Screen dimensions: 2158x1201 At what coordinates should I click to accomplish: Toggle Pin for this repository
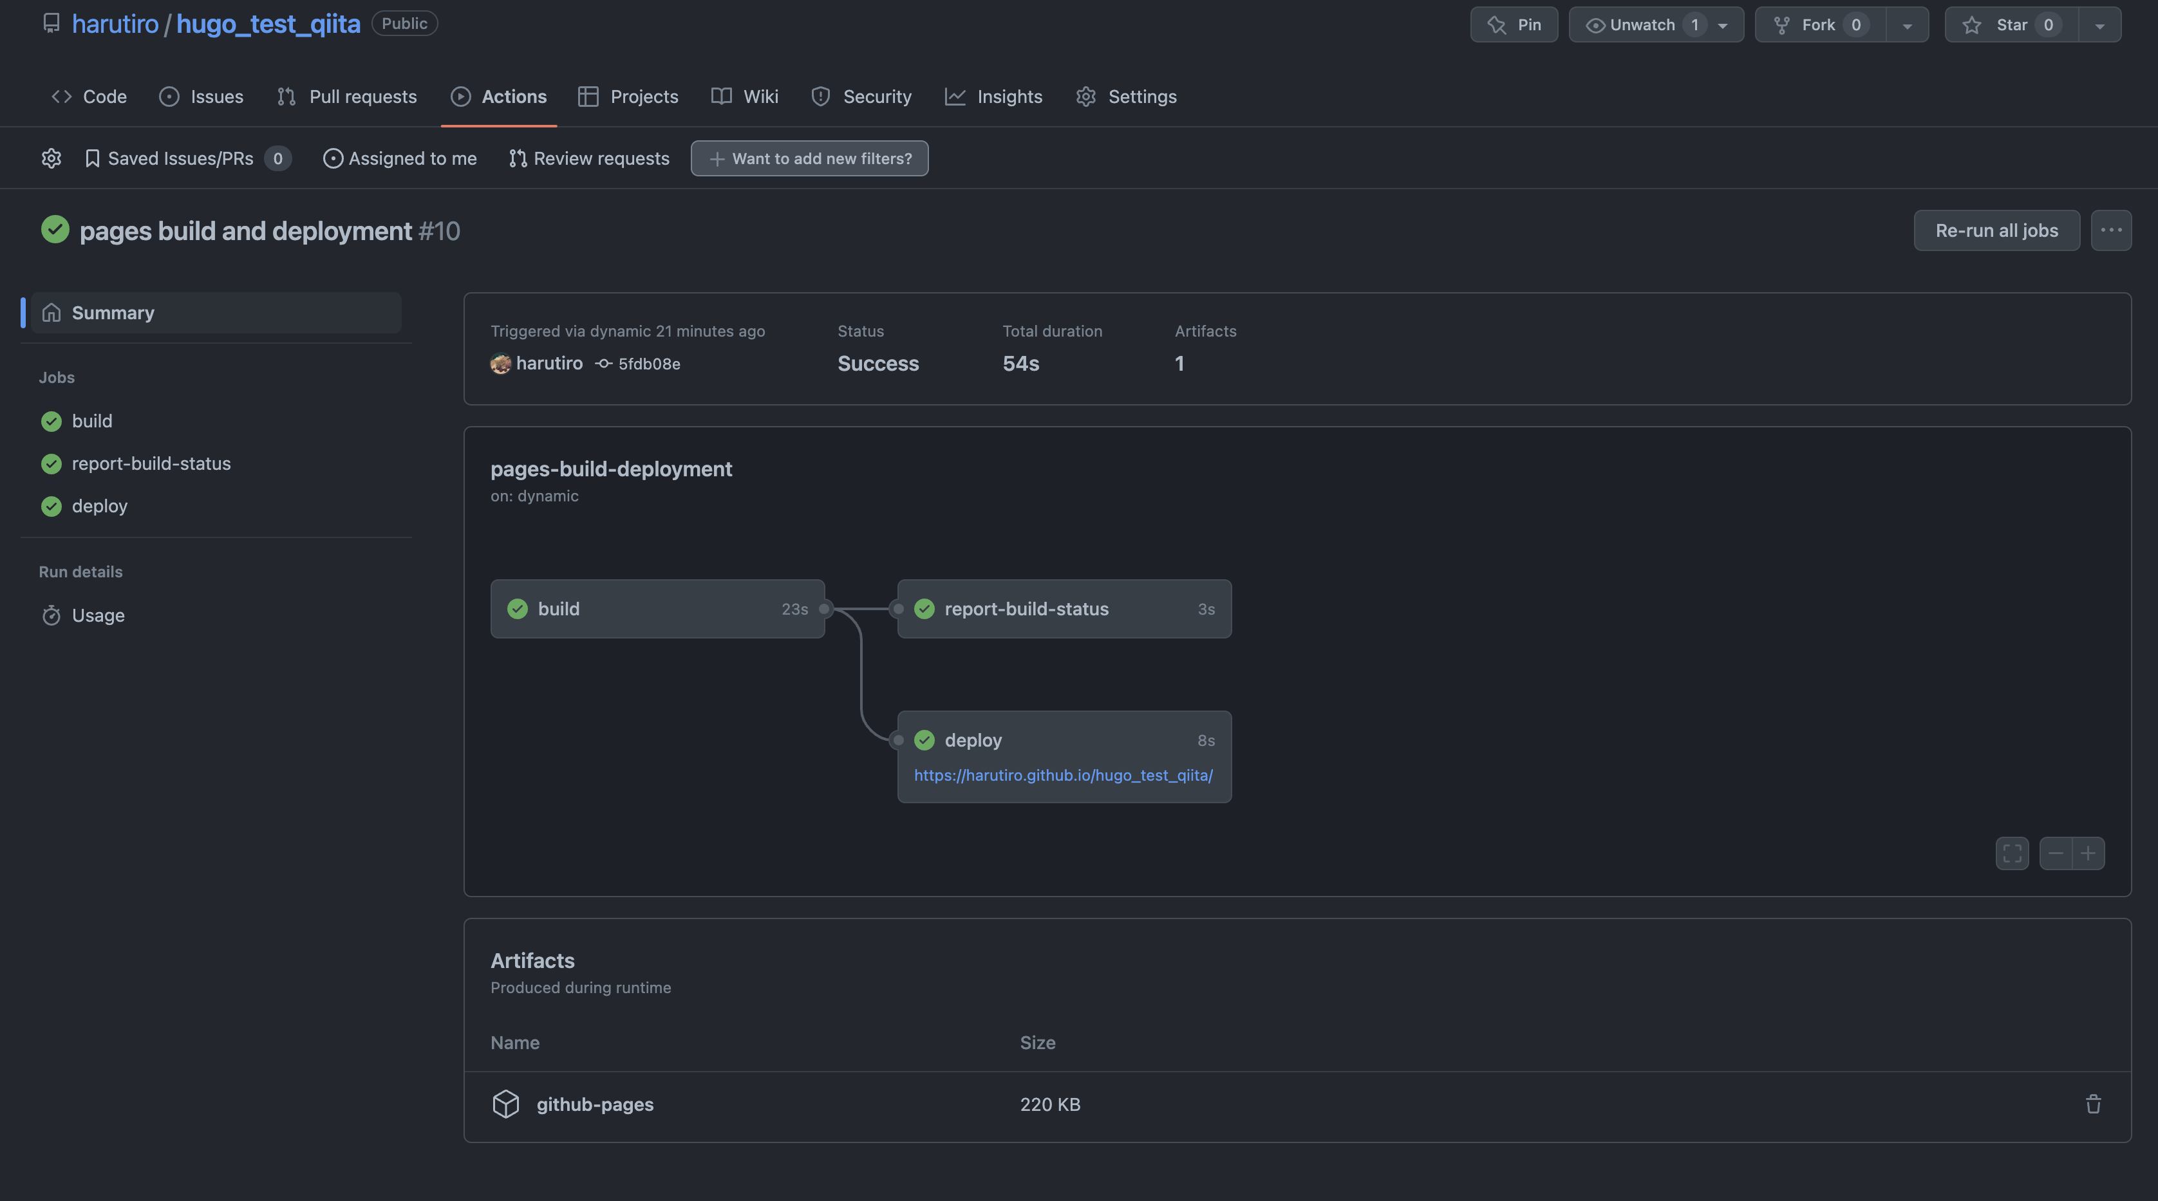(x=1514, y=24)
